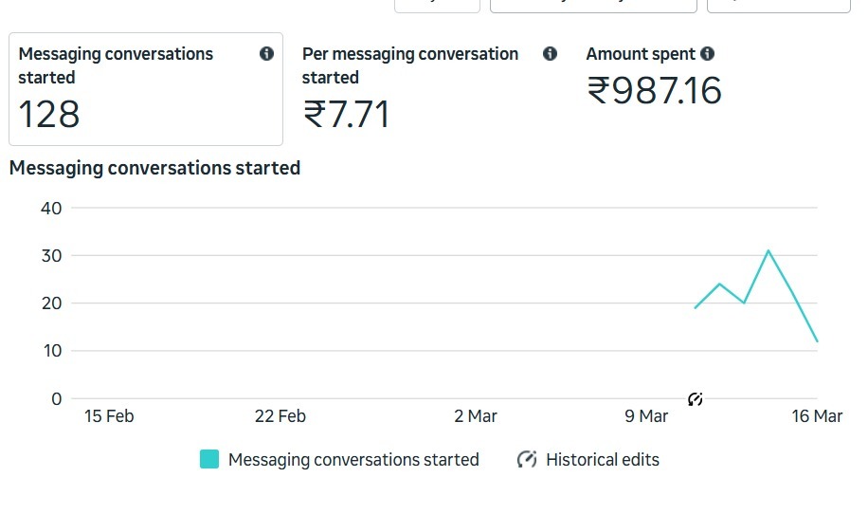Open the Amount spent info icon
The width and height of the screenshot is (868, 514).
click(707, 54)
